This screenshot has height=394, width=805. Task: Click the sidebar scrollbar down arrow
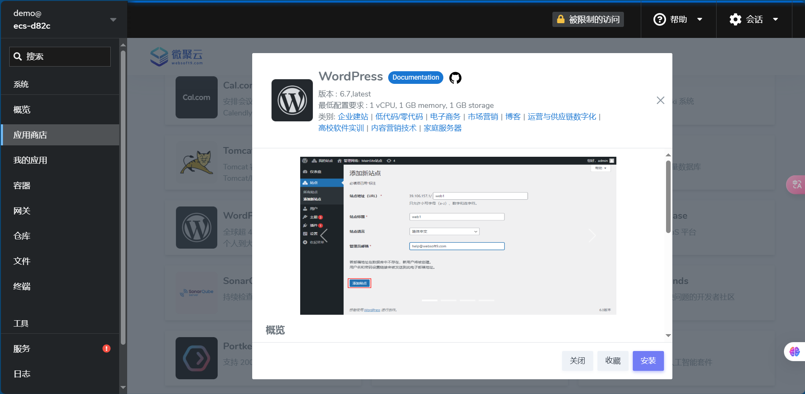point(123,388)
